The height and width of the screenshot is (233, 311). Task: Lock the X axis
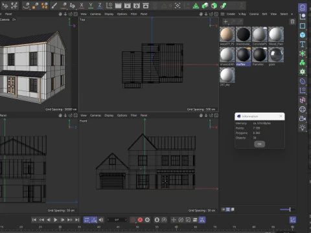pyautogui.click(x=82, y=5)
